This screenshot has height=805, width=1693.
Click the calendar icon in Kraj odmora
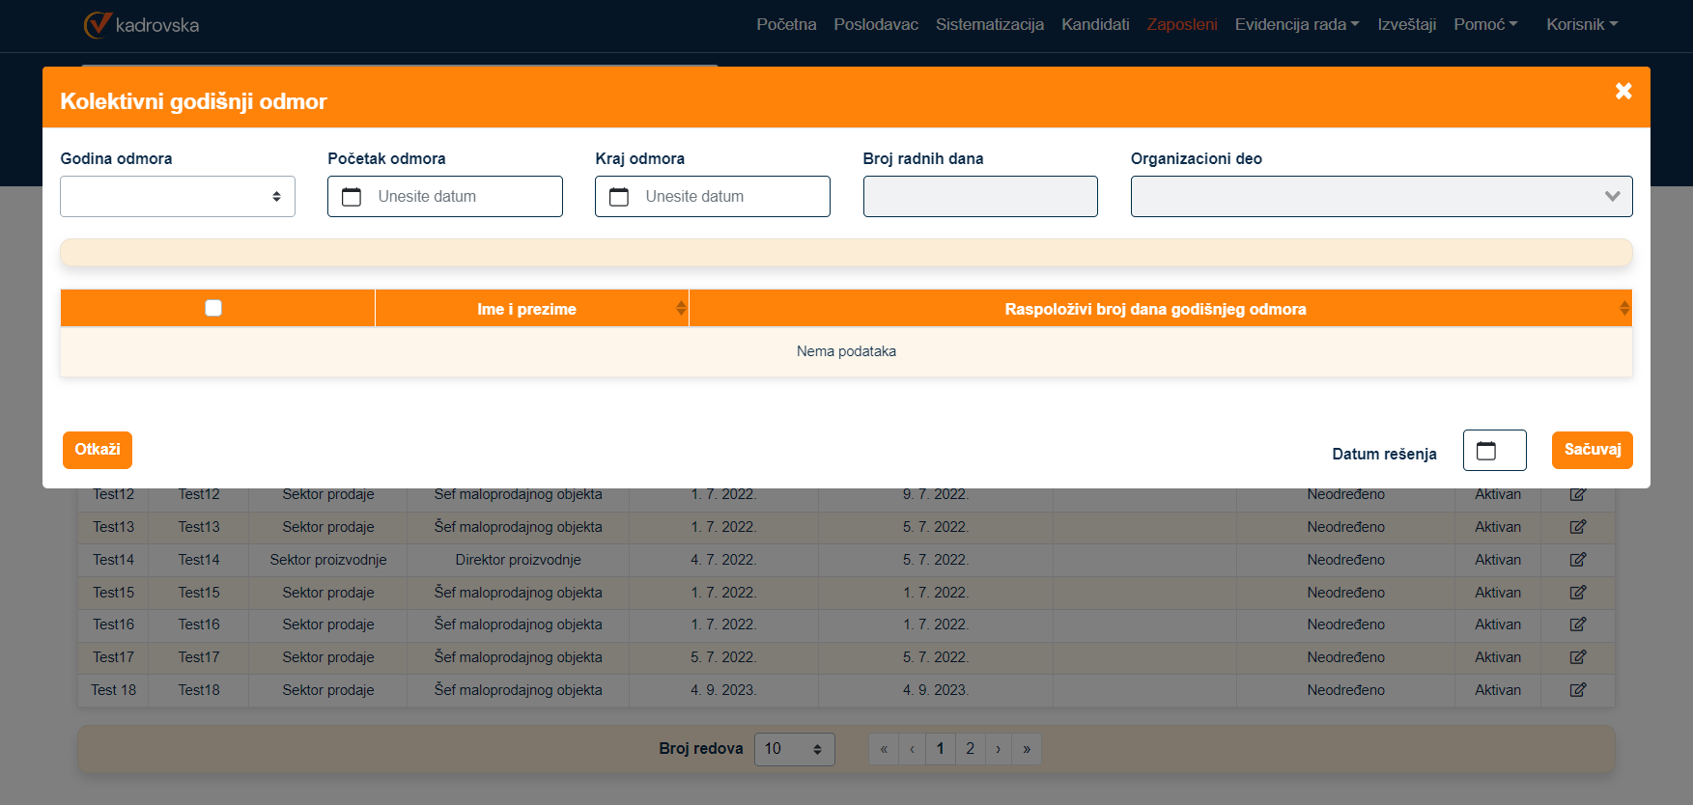coord(619,197)
